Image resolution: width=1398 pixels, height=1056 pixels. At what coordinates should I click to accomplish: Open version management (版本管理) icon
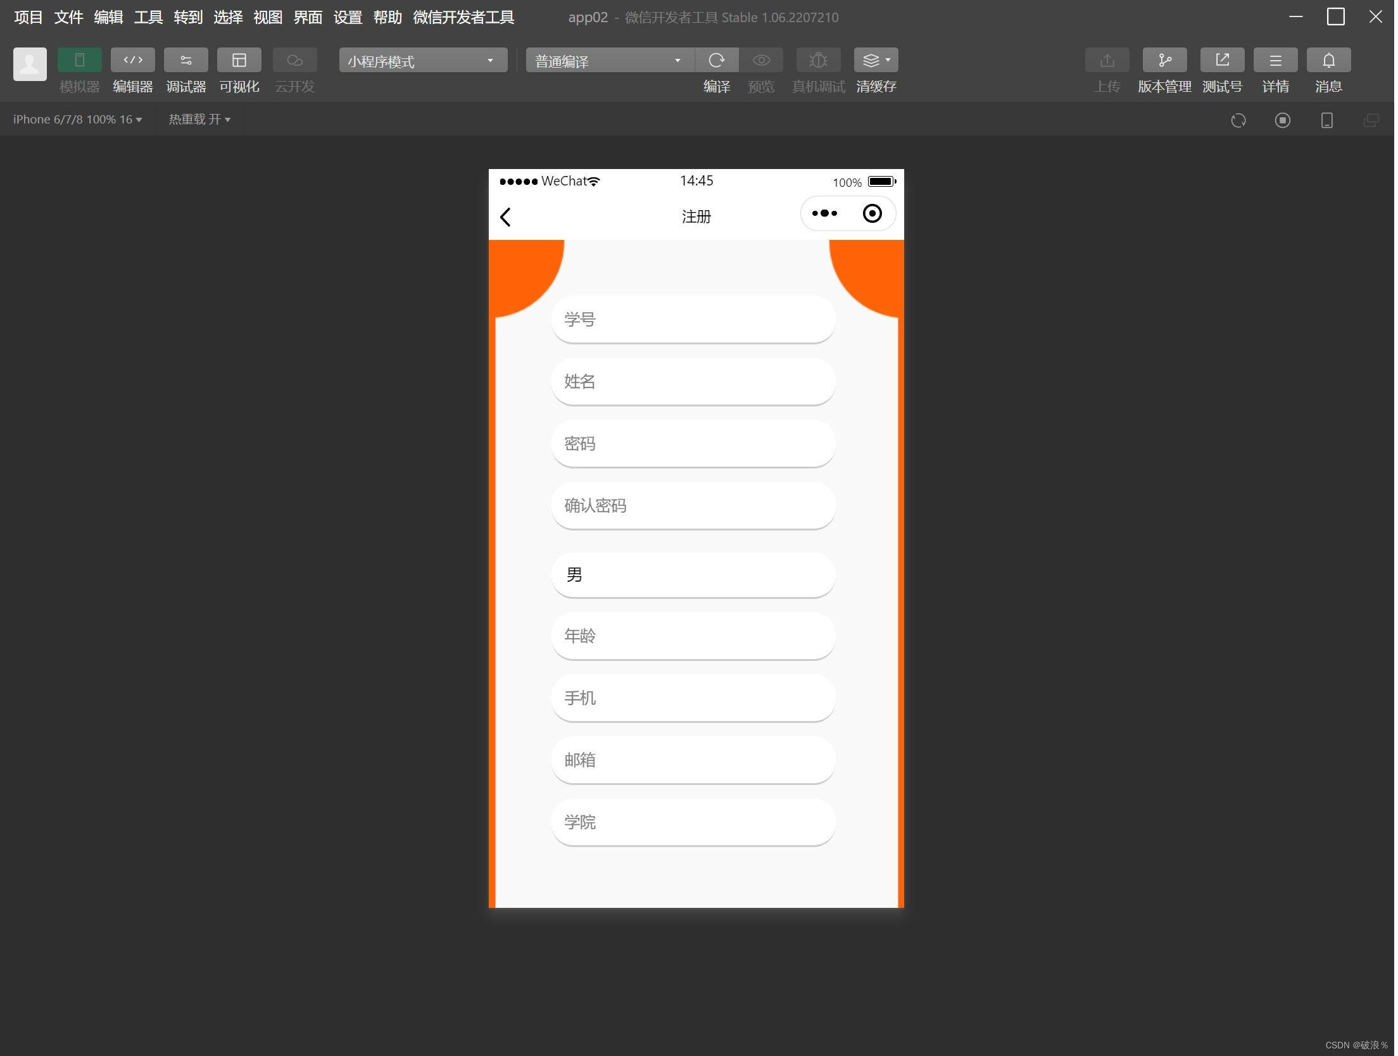point(1164,60)
